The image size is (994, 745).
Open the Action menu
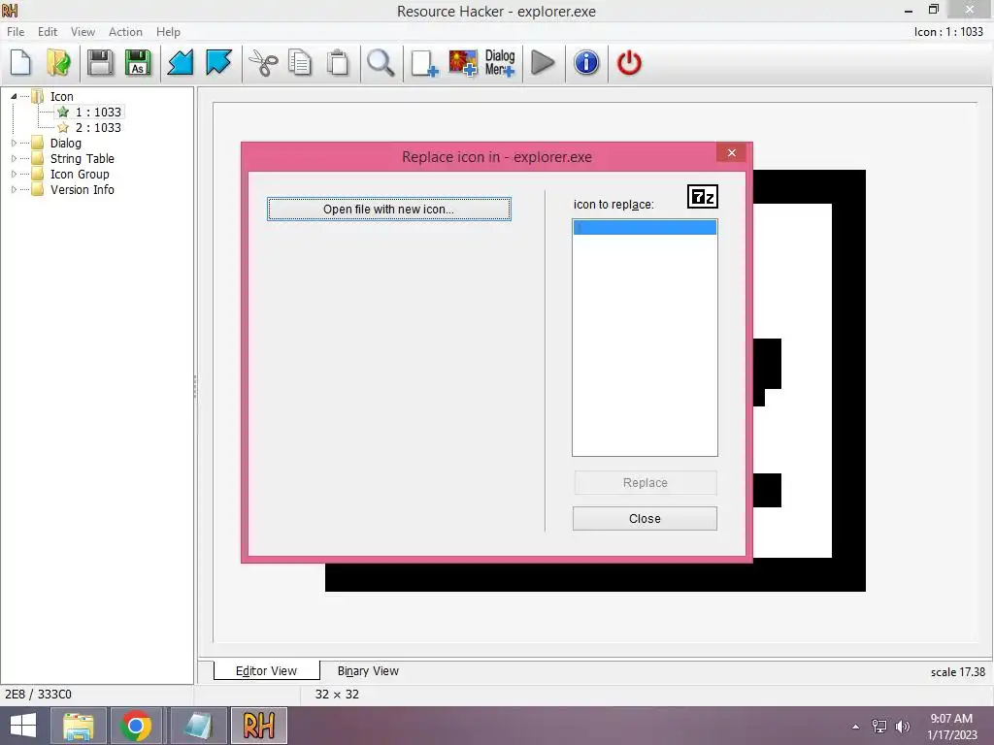pyautogui.click(x=125, y=32)
